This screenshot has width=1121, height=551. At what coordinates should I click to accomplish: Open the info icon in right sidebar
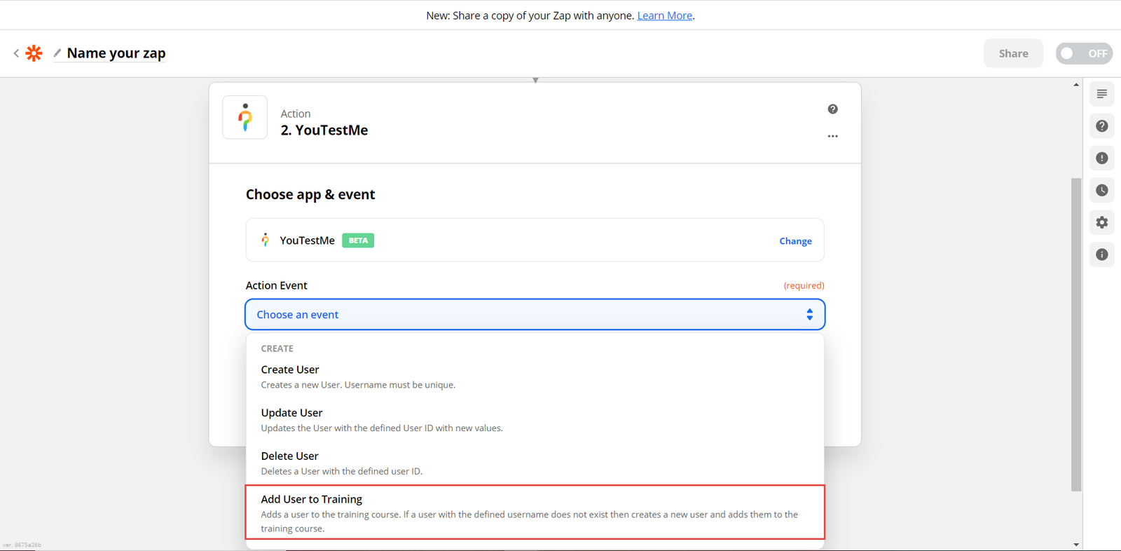1101,254
